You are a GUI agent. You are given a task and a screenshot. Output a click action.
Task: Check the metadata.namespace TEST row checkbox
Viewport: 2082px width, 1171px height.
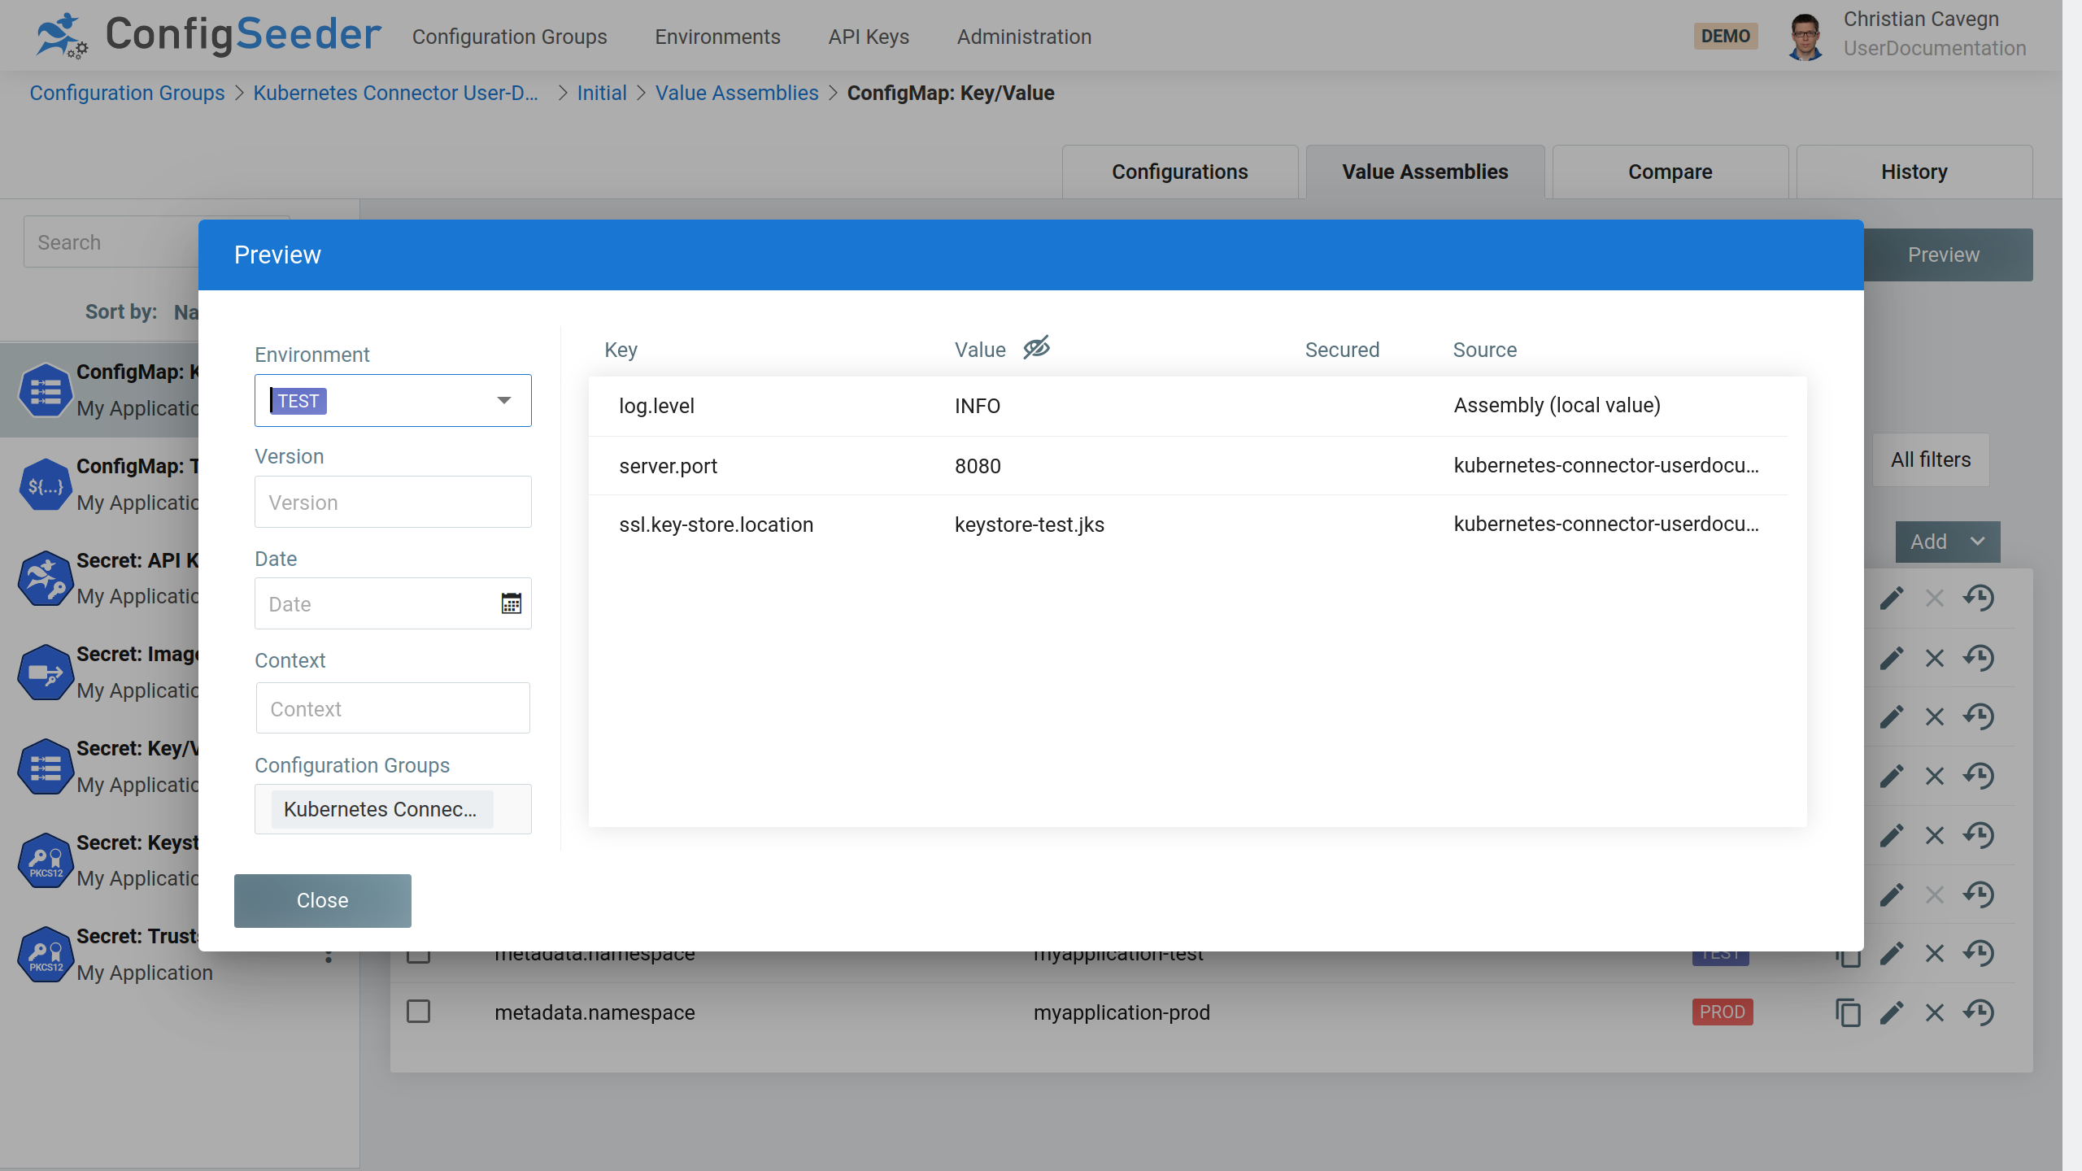[x=419, y=952]
